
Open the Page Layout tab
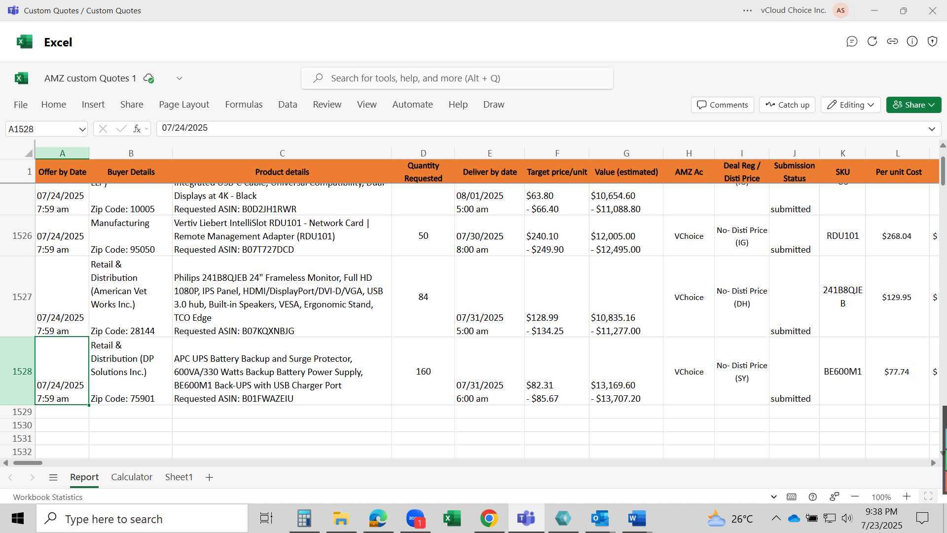184,105
